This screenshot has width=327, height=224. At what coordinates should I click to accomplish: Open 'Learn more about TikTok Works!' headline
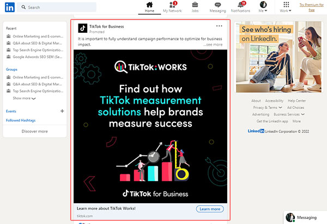(106, 208)
